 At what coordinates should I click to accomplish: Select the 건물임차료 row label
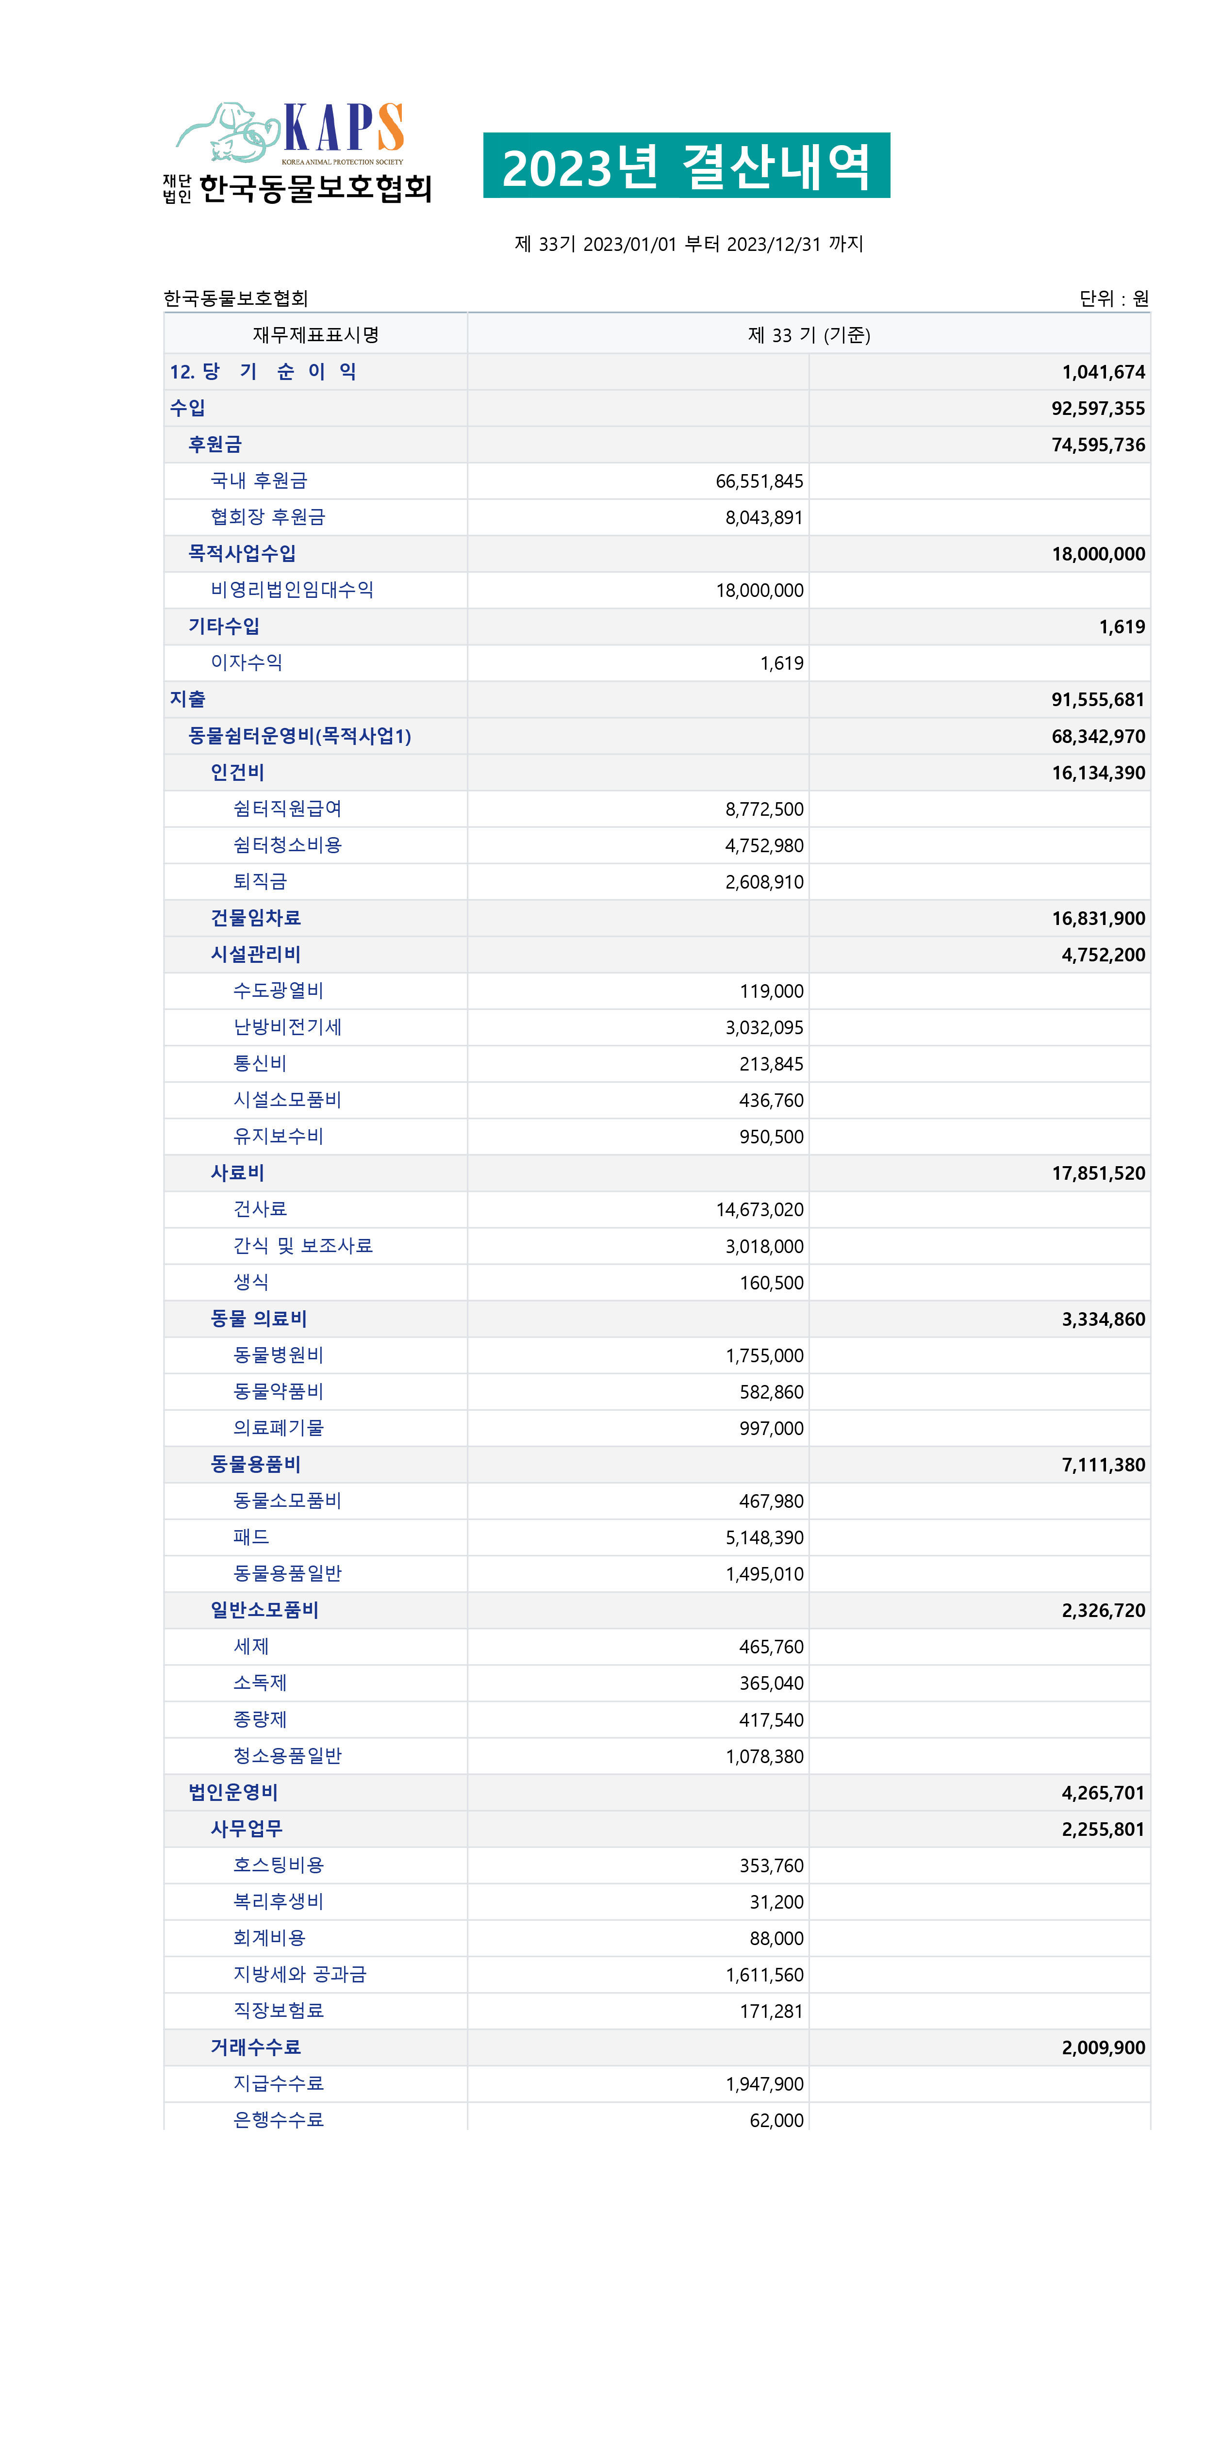(x=255, y=918)
